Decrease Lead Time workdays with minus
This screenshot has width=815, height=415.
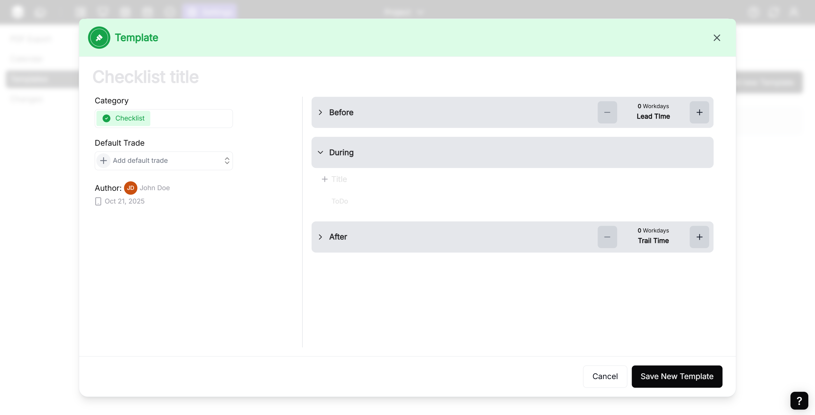[x=607, y=112]
